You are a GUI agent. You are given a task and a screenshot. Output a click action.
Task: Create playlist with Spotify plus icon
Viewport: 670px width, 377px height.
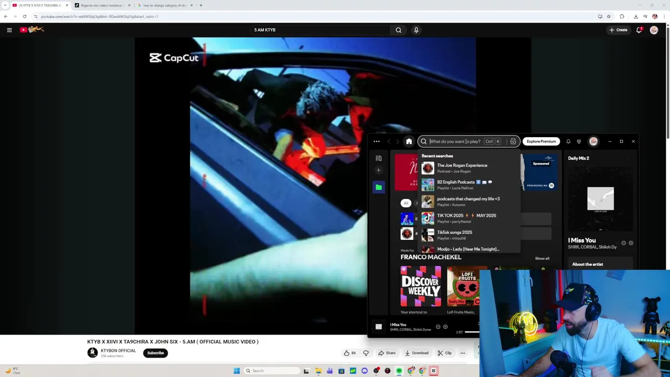378,170
